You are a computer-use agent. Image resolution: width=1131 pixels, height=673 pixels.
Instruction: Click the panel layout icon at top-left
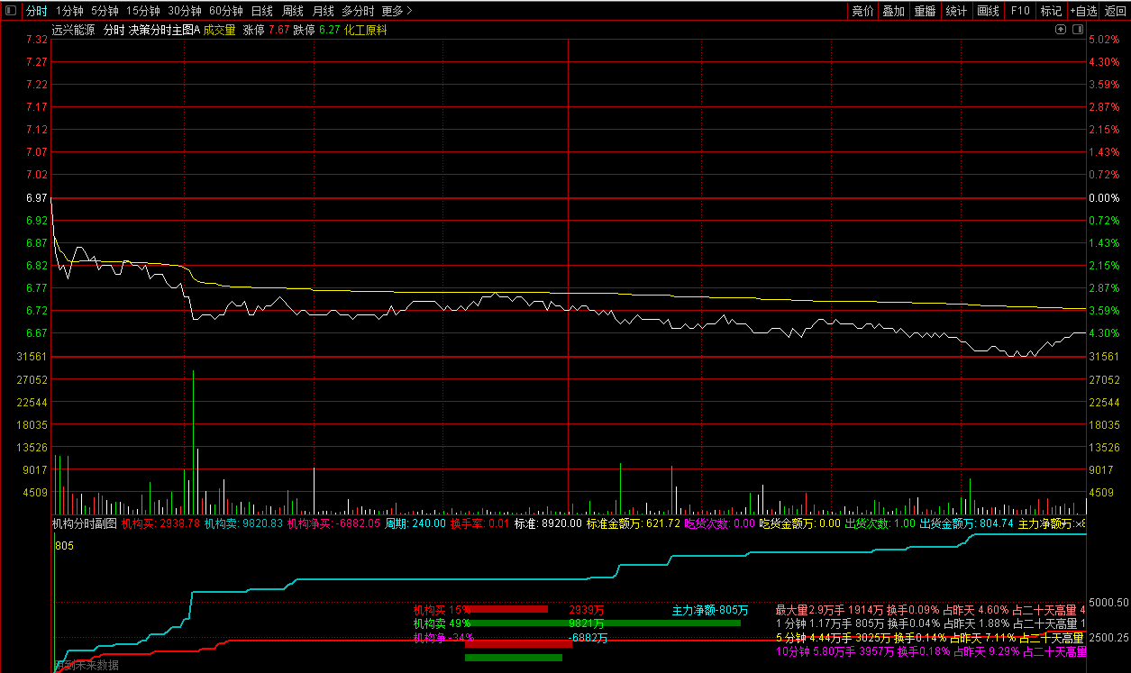pos(11,11)
